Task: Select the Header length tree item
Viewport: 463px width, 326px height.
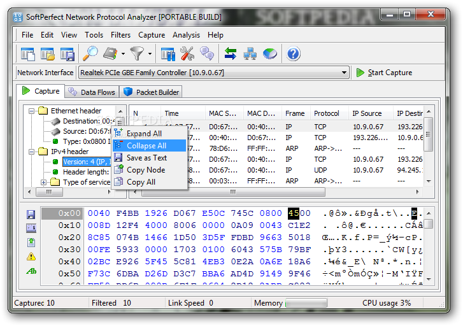Action: coord(86,172)
